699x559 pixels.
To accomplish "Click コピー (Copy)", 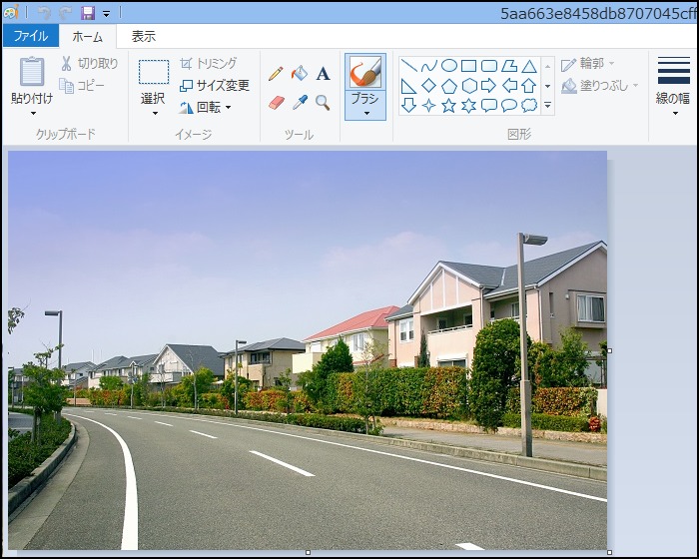I will [82, 86].
